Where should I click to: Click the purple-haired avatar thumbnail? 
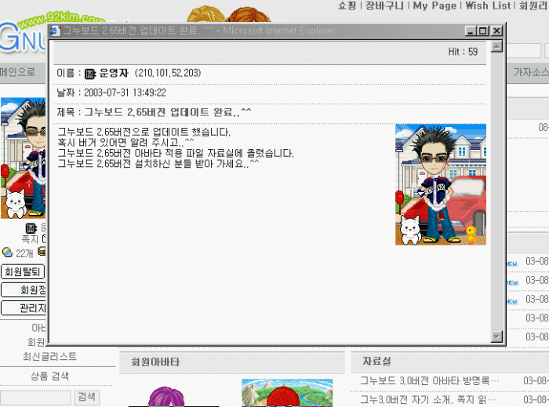point(166,397)
